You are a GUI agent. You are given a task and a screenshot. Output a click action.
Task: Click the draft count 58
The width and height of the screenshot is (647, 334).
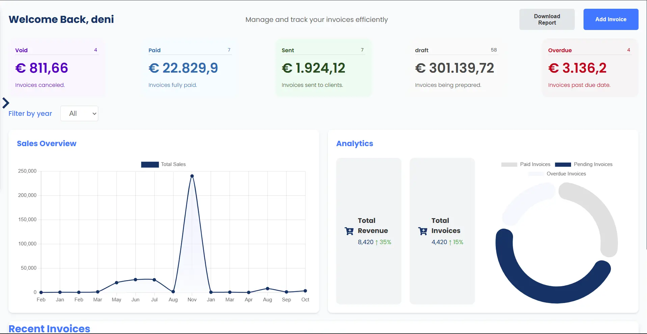494,50
